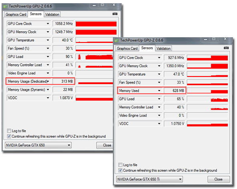Open GPU Temperature dropdown in GTX 650 window
This screenshot has height=189, width=237.
[x=48, y=40]
